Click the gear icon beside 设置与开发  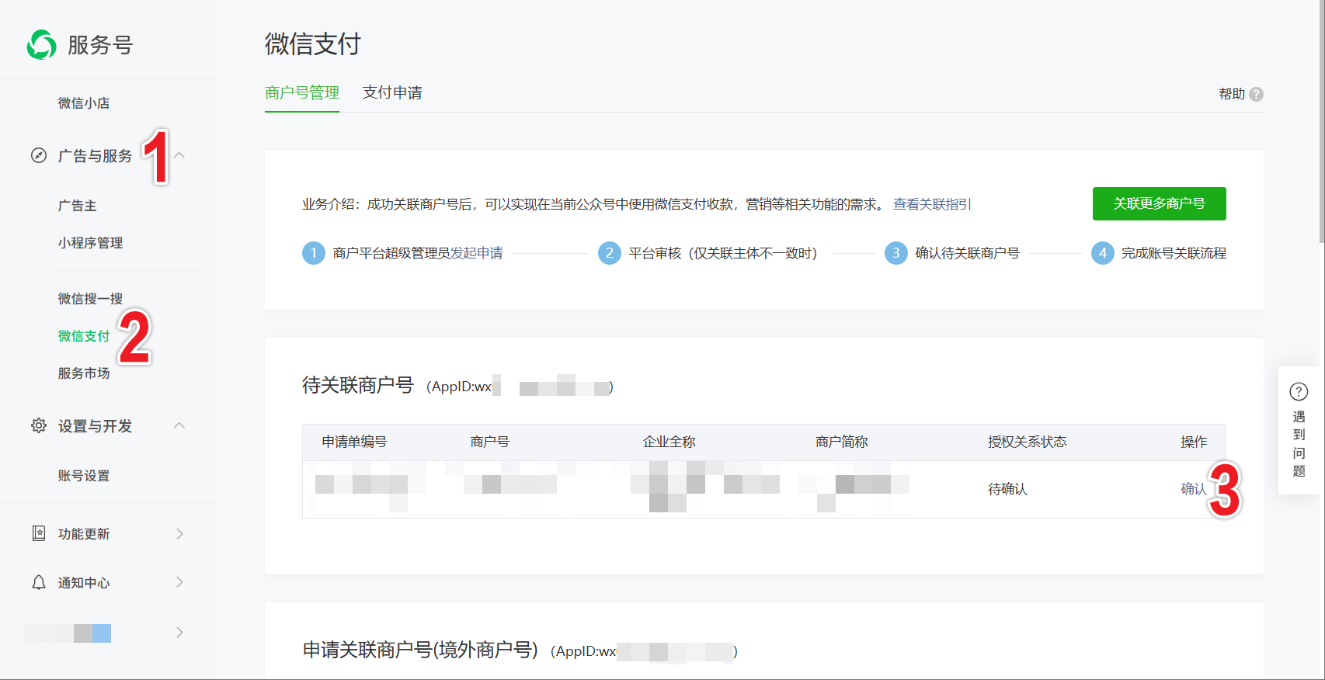coord(39,425)
